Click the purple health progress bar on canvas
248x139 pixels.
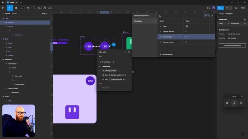click(x=60, y=43)
